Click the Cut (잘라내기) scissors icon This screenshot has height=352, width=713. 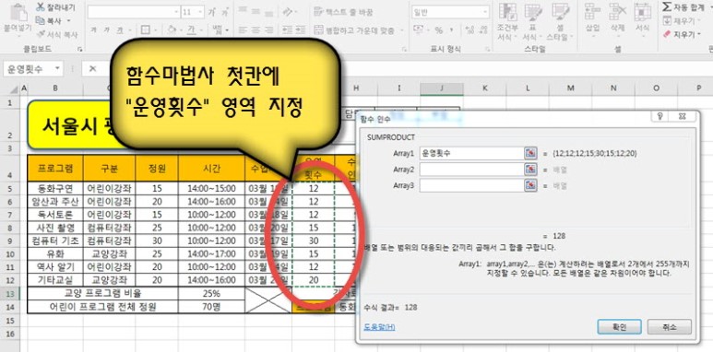pyautogui.click(x=41, y=7)
